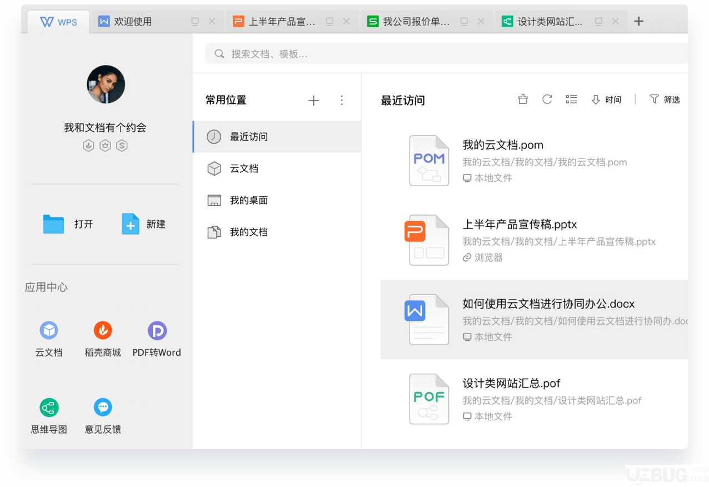This screenshot has width=709, height=487.
Task: Launch the PDF转Word tool
Action: 157,337
